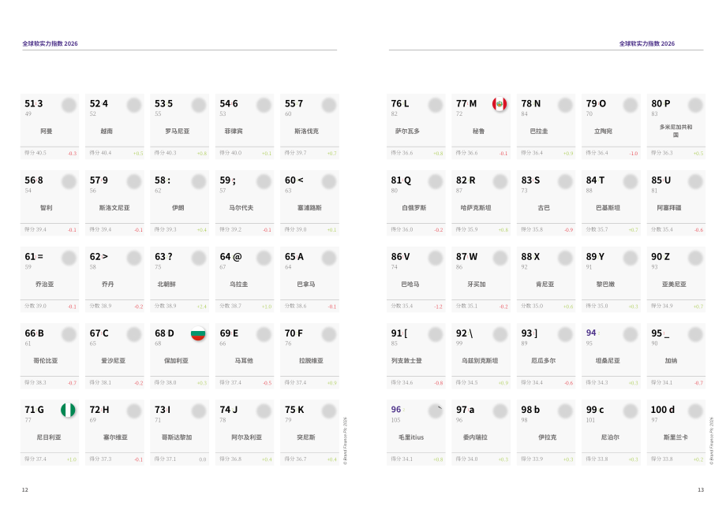Click the 白俄罗斯 label on card 81
The image size is (726, 513).
tap(414, 208)
